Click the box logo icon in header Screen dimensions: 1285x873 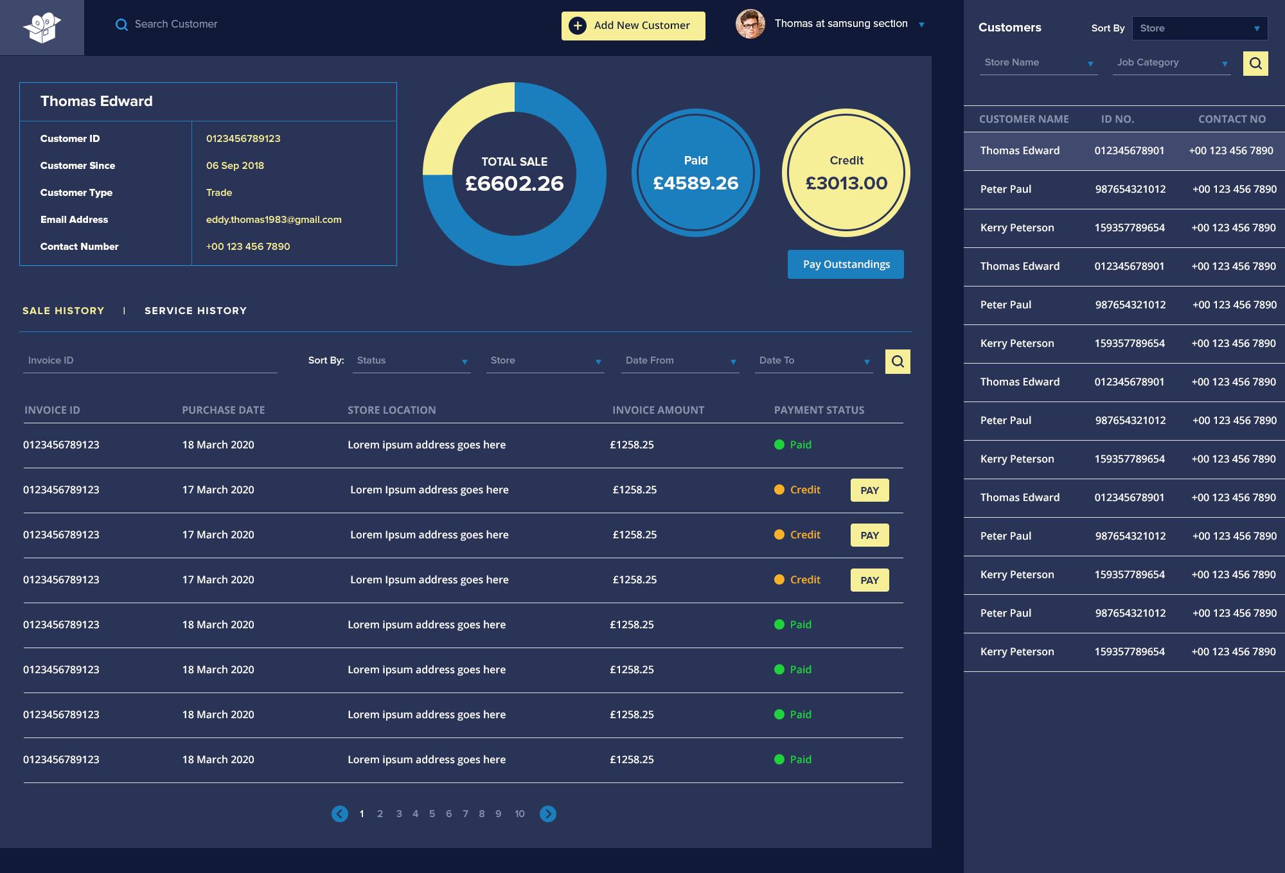tap(42, 28)
